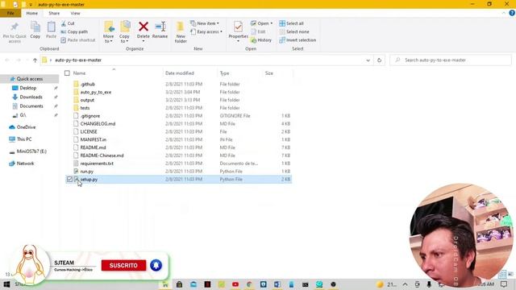The width and height of the screenshot is (516, 290).
Task: Click Select all in ribbon
Action: click(292, 23)
